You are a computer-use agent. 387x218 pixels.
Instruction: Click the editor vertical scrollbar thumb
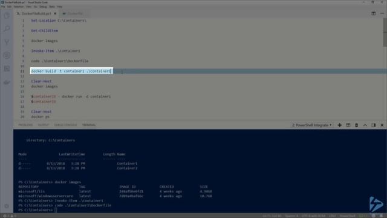(x=385, y=32)
